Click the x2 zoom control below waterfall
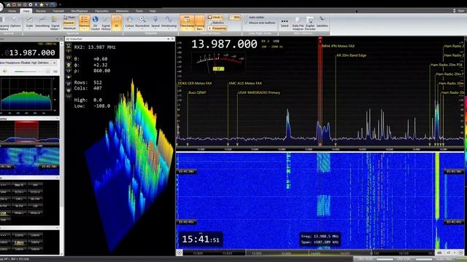Image resolution: width=467 pixels, height=262 pixels. [x=449, y=253]
